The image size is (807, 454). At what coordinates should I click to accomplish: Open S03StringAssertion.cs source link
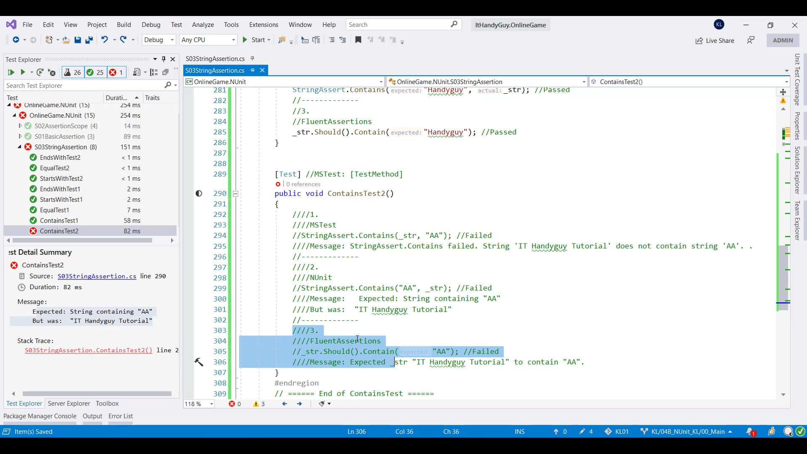(x=97, y=276)
